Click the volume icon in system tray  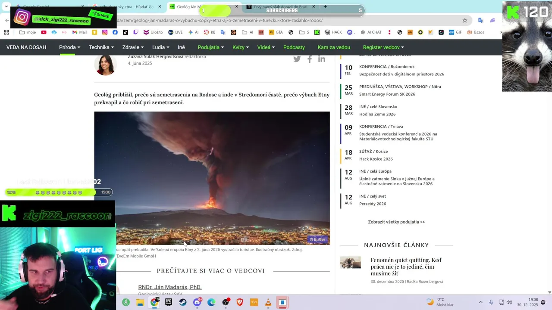(x=509, y=302)
